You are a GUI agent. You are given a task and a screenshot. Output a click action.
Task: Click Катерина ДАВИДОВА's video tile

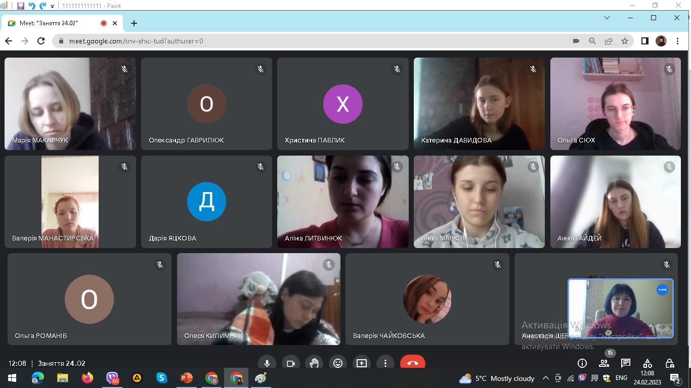pos(479,104)
